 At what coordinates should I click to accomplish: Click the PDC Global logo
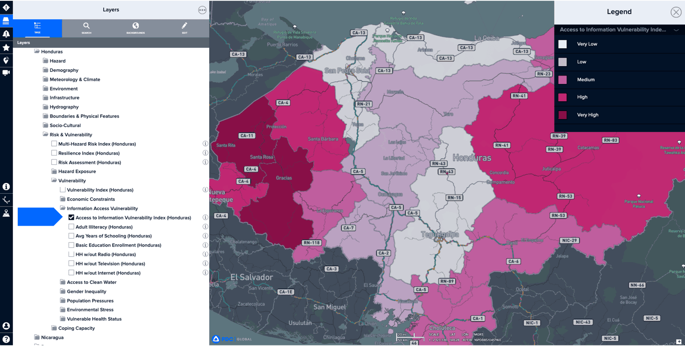231,339
